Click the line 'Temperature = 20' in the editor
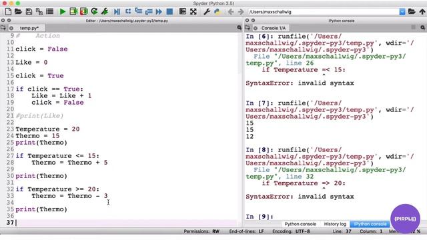The width and height of the screenshot is (427, 240). coord(47,129)
